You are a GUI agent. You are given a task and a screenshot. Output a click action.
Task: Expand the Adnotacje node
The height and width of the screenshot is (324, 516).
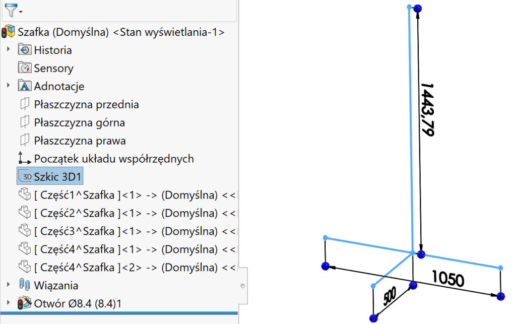(x=8, y=86)
